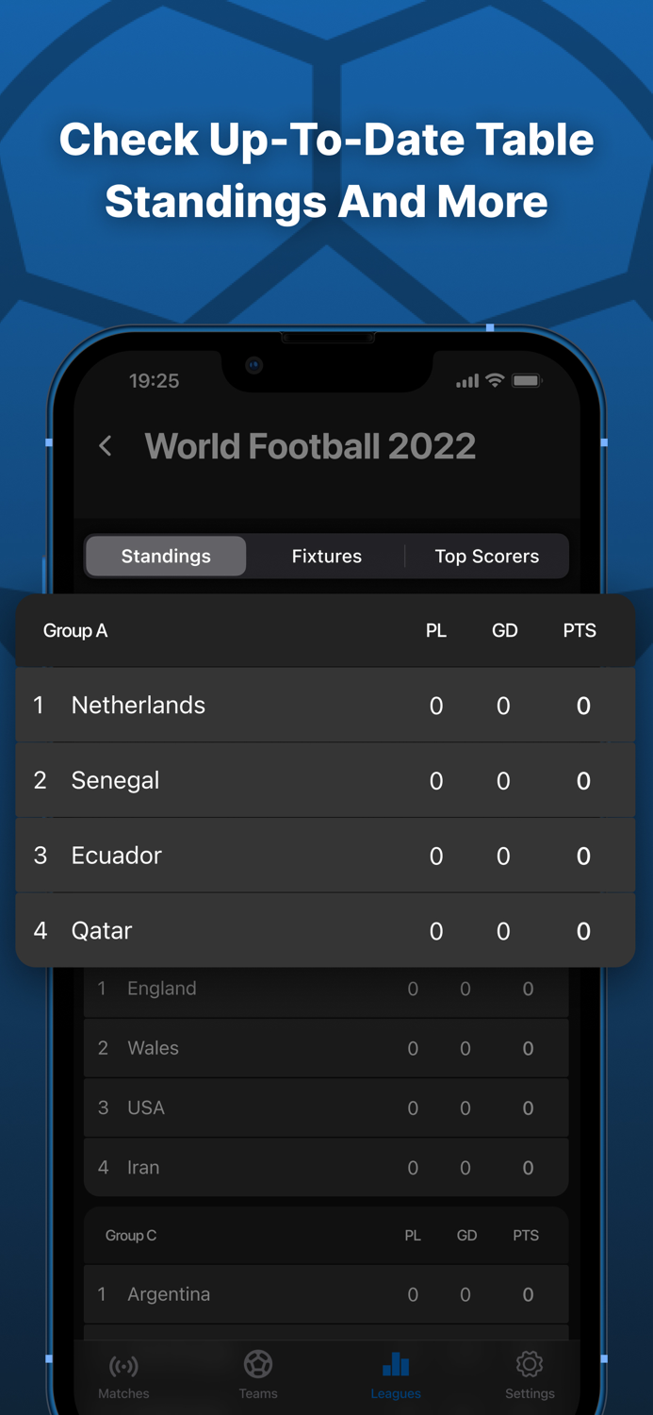Image resolution: width=653 pixels, height=1415 pixels.
Task: Tap the Wi-Fi indicator in the status bar
Action: tap(493, 380)
